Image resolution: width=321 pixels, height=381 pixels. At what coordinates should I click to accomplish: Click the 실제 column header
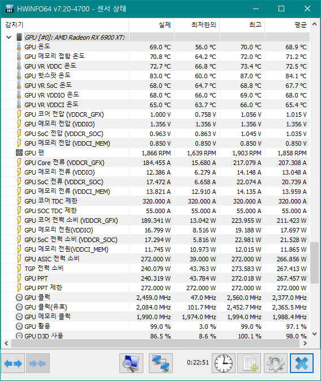click(151, 25)
